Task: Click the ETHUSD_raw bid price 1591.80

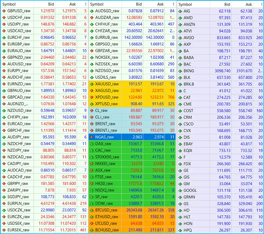Action: (135, 217)
